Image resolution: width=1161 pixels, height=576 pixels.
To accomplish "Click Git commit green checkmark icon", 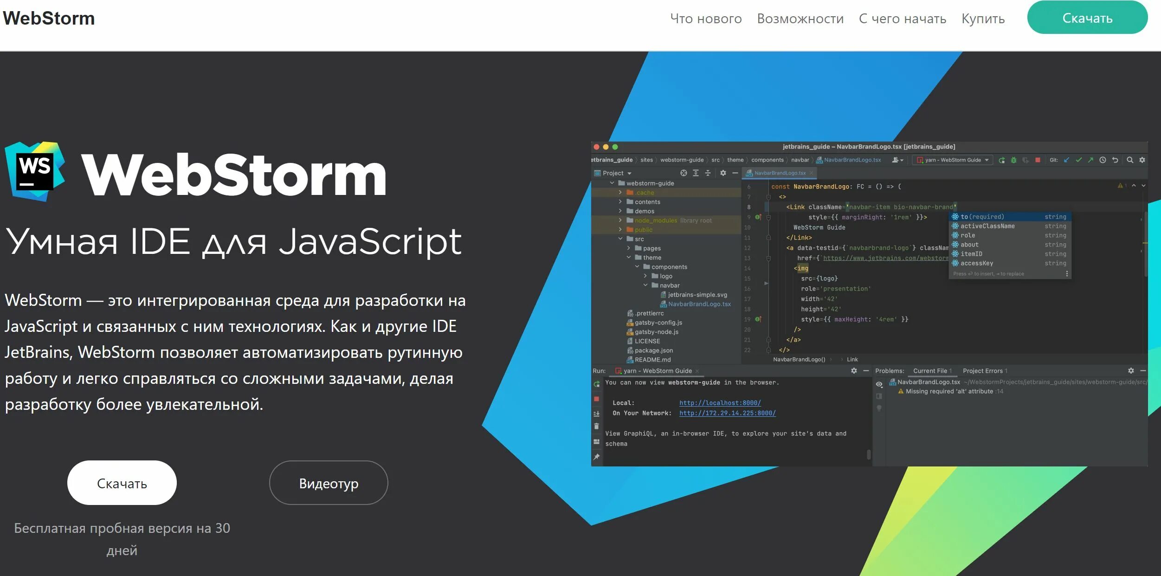I will [1078, 160].
